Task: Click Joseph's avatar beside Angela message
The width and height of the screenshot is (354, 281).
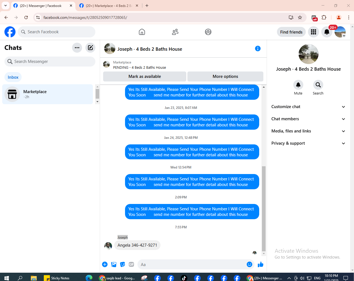Action: point(108,246)
